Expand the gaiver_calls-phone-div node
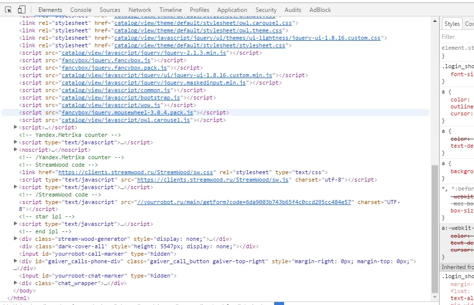 pyautogui.click(x=15, y=261)
